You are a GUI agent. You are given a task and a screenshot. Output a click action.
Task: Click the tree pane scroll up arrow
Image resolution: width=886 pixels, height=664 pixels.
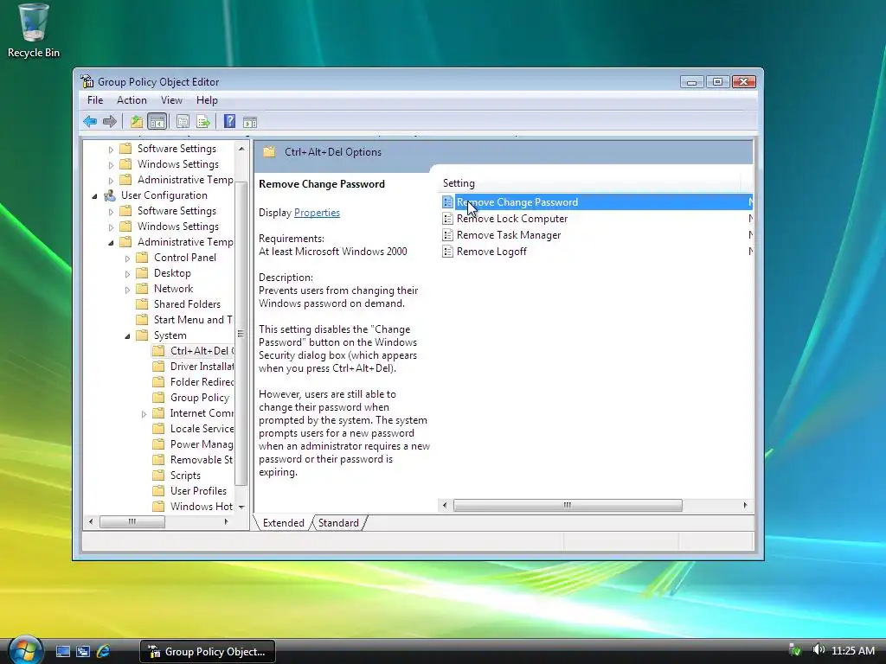pos(241,149)
